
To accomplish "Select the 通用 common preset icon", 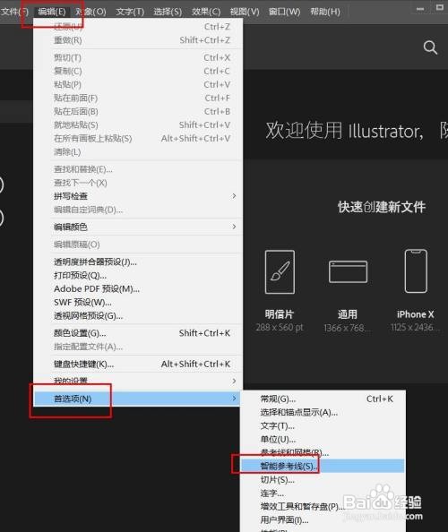I will (348, 271).
